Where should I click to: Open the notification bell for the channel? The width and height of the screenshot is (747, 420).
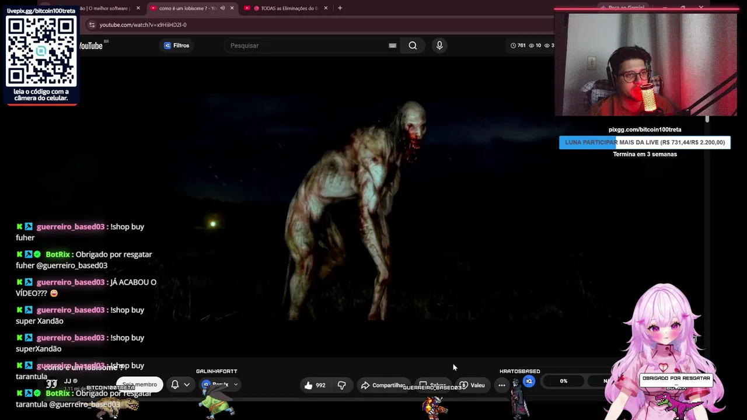pos(175,384)
